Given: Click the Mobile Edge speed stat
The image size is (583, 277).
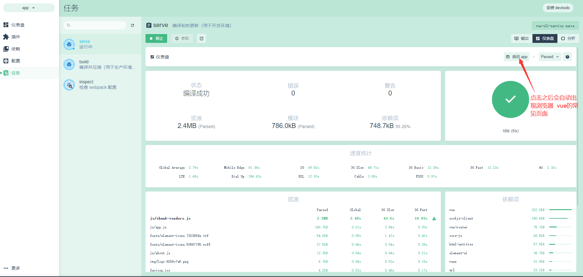Looking at the screenshot, I should pos(242,168).
